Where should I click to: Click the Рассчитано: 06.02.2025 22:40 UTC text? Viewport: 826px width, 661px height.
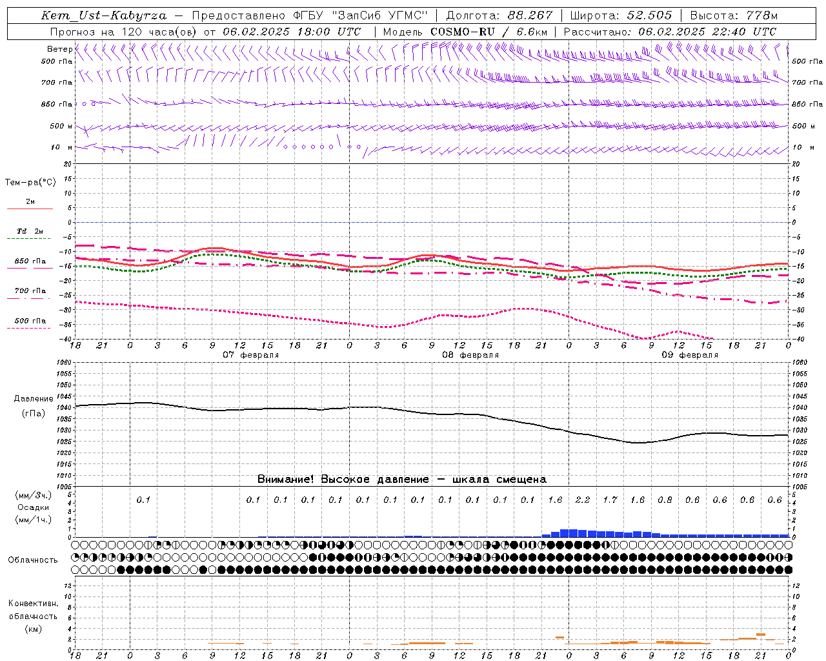[x=670, y=32]
